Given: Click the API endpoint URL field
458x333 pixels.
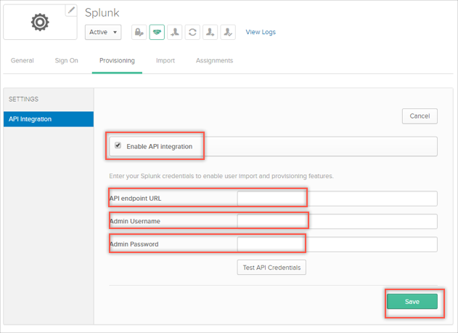Looking at the screenshot, I should point(338,198).
